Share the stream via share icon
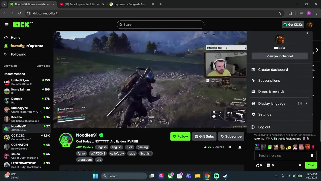The width and height of the screenshot is (321, 181). (230, 147)
